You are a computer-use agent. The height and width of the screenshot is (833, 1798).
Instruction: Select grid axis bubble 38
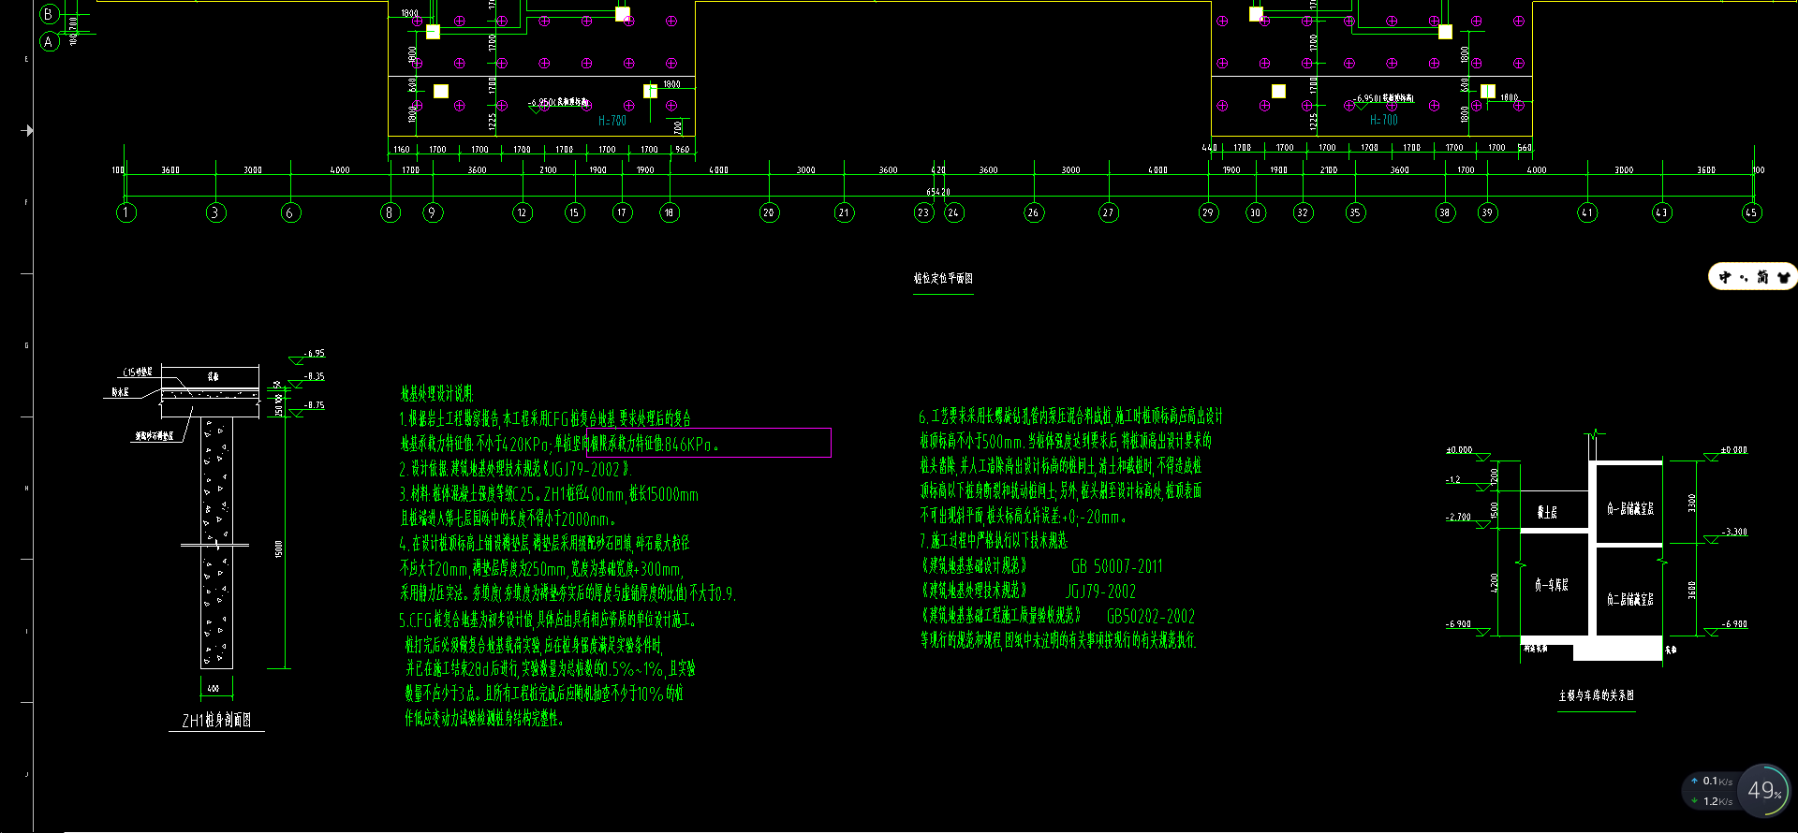pyautogui.click(x=1445, y=212)
